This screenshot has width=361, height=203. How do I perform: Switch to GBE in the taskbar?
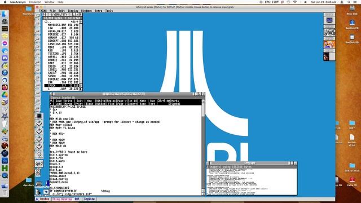click(x=77, y=199)
